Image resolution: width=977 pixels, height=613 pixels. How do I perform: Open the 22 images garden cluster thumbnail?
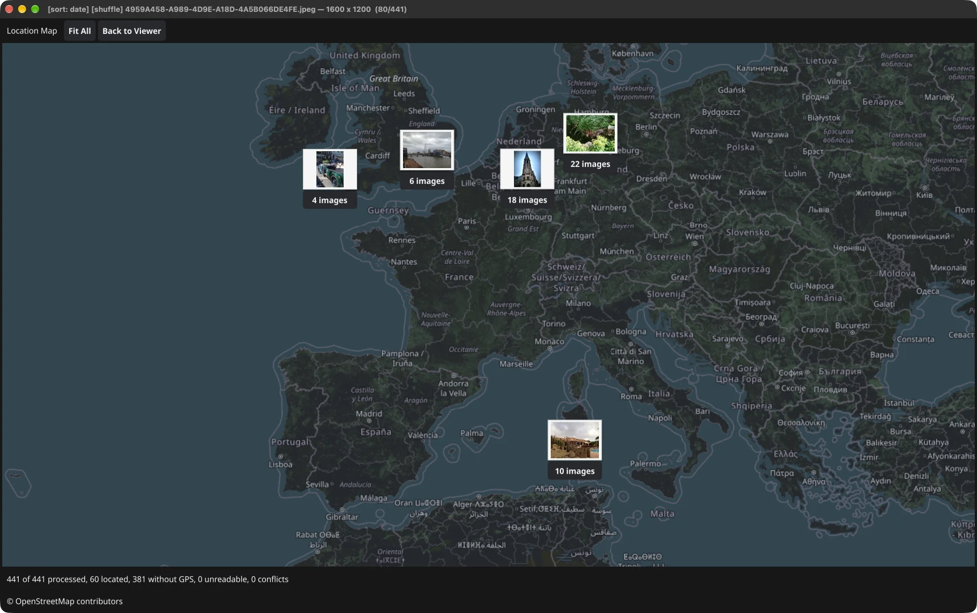(590, 133)
